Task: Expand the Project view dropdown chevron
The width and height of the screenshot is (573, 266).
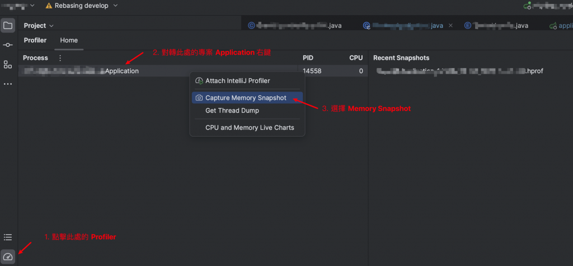Action: pos(51,26)
